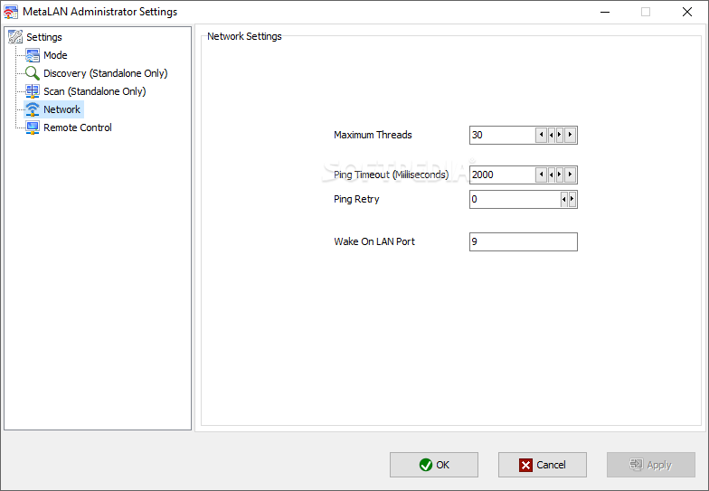Click green checkmark icon on OK button
Viewport: 709px width, 491px height.
coord(425,465)
